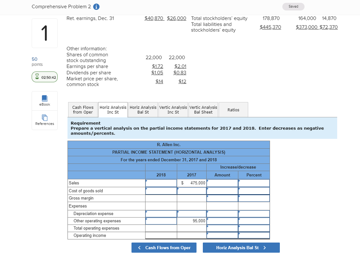This screenshot has width=360, height=271.
Task: Click the question number 1 box
Action: 44,33
